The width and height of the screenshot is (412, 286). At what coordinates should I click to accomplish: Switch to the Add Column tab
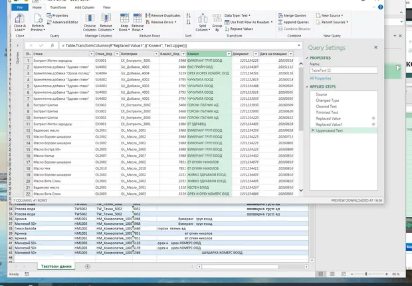click(84, 6)
